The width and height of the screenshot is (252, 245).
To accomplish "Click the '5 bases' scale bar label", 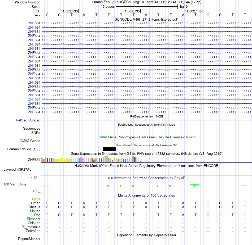I will [109, 7].
